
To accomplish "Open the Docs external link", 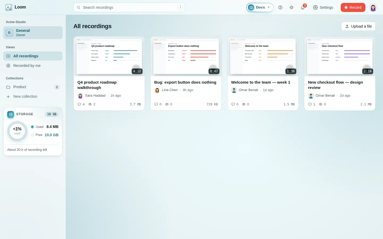I will pos(260,7).
